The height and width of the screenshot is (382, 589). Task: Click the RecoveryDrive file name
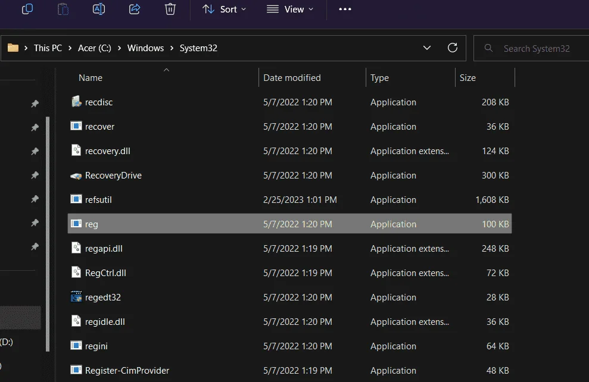click(113, 176)
